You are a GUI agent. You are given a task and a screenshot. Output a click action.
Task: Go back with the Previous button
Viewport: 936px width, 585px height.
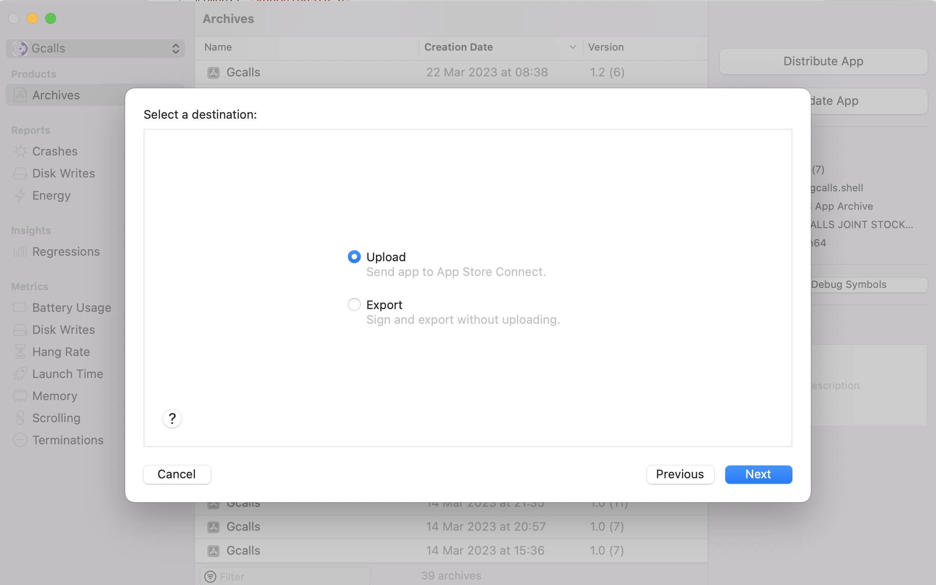pyautogui.click(x=680, y=474)
